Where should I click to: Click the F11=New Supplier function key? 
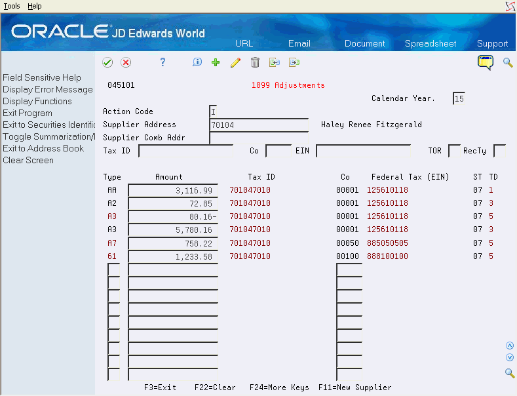click(354, 387)
